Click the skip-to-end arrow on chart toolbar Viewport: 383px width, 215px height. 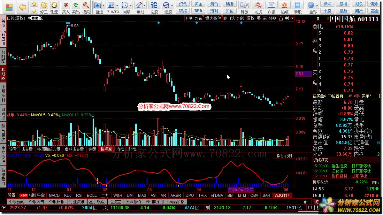pos(287,18)
